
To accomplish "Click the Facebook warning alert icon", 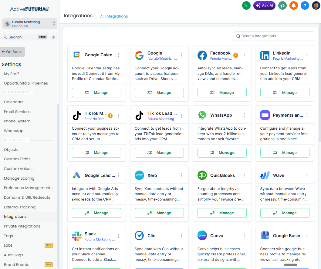I will click(x=236, y=55).
